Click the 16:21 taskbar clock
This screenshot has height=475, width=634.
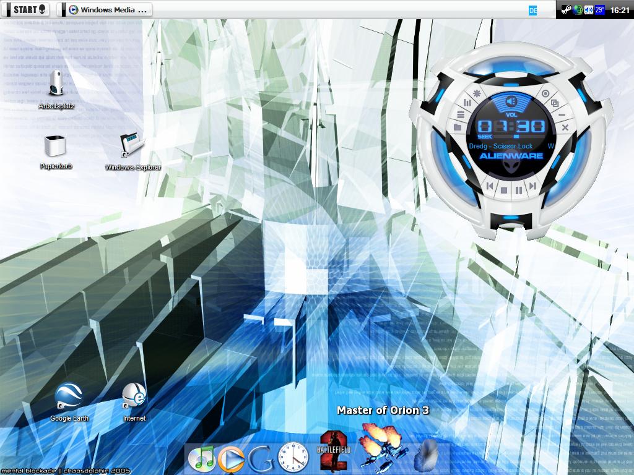(x=620, y=11)
